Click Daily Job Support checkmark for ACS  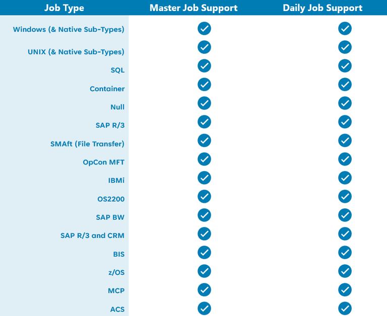[x=345, y=308]
